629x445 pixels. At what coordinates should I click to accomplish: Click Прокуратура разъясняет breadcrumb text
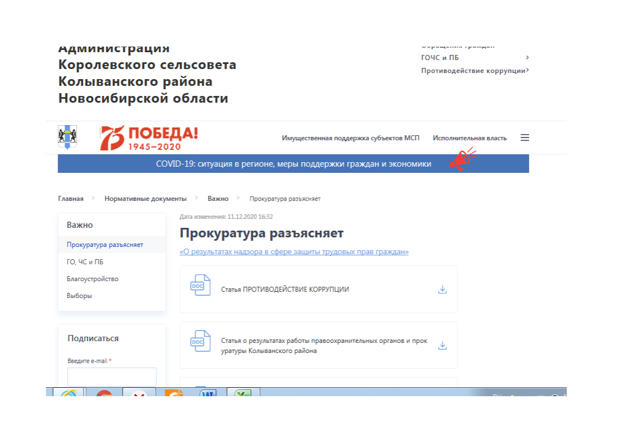tap(285, 199)
